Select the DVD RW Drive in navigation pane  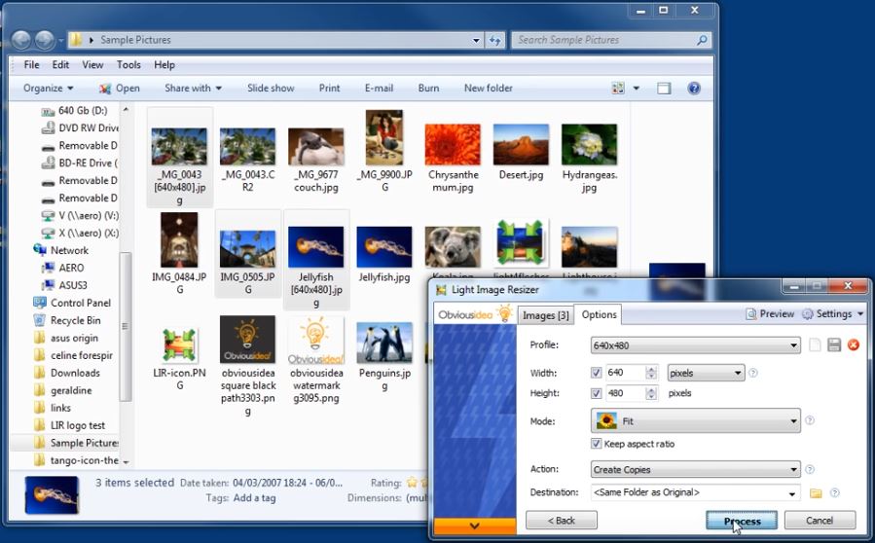point(81,127)
